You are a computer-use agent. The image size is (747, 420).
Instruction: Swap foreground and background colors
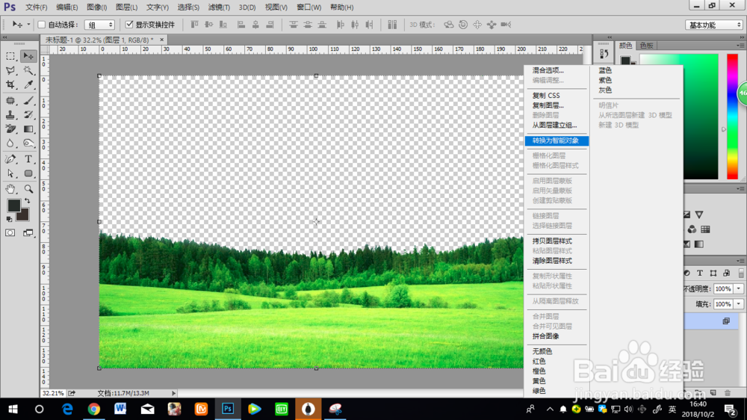tap(27, 201)
